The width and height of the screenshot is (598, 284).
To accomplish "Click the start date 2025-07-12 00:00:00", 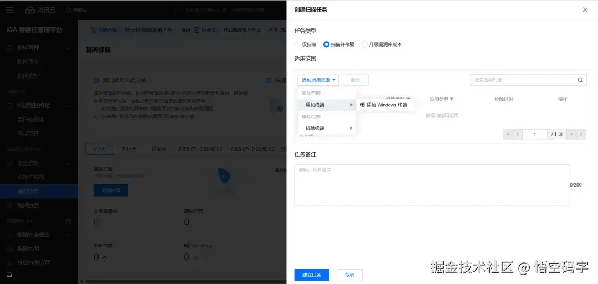I will 200,149.
